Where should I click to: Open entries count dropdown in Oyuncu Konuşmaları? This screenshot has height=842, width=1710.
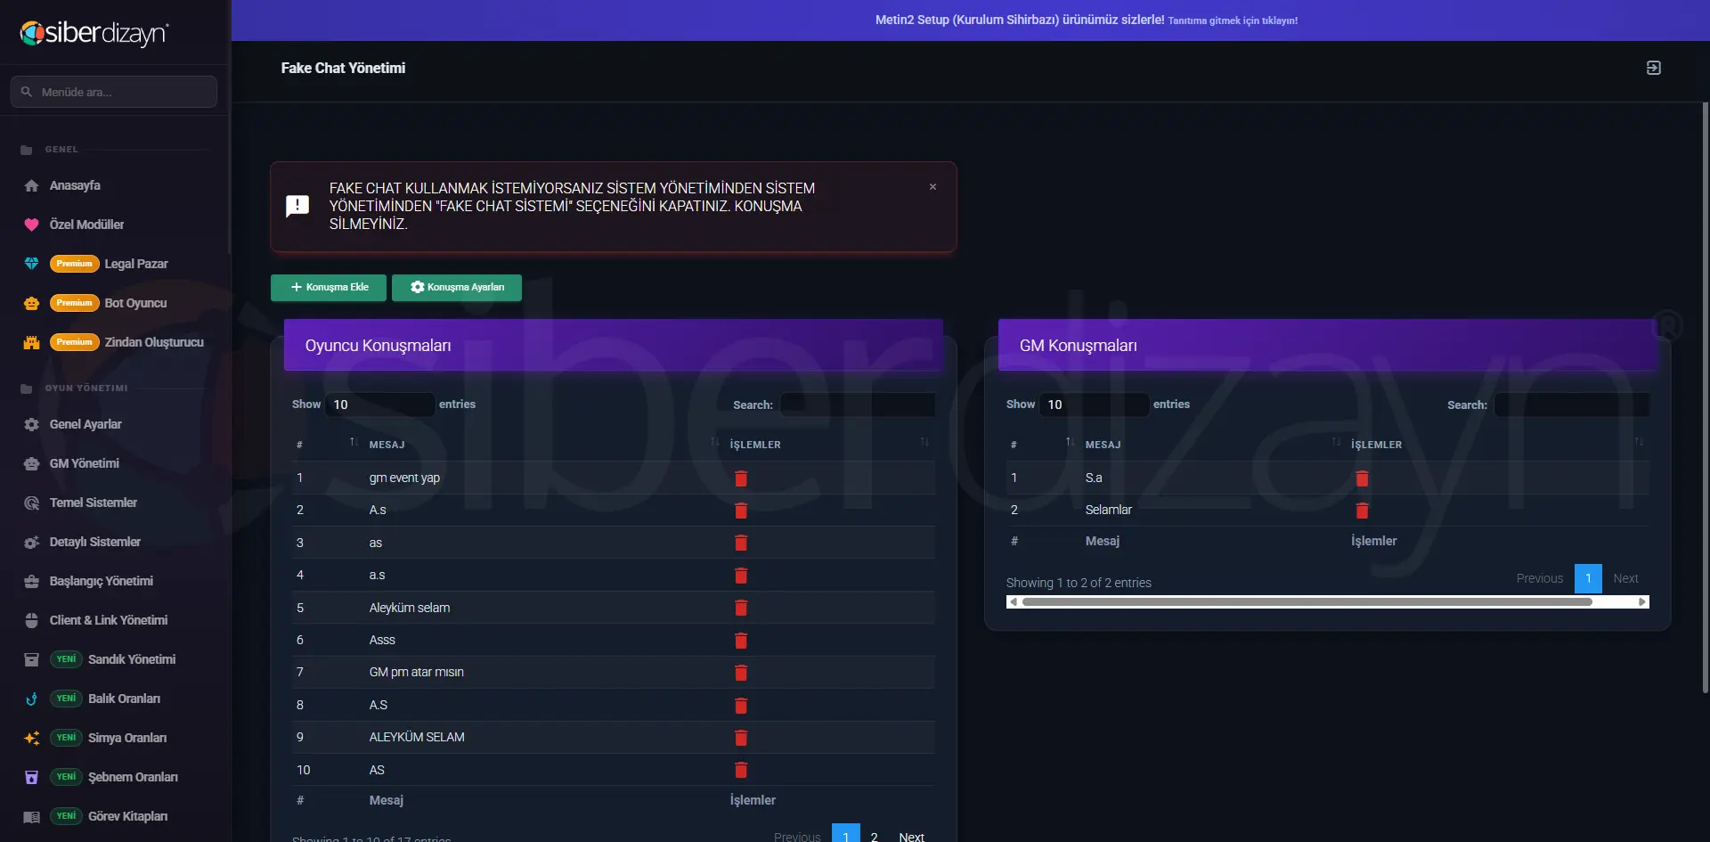pyautogui.click(x=380, y=405)
